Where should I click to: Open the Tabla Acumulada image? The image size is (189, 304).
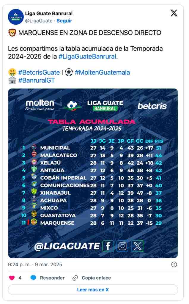click(x=93, y=173)
